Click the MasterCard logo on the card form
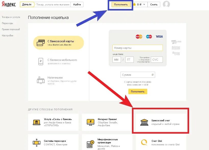 pyautogui.click(x=139, y=37)
